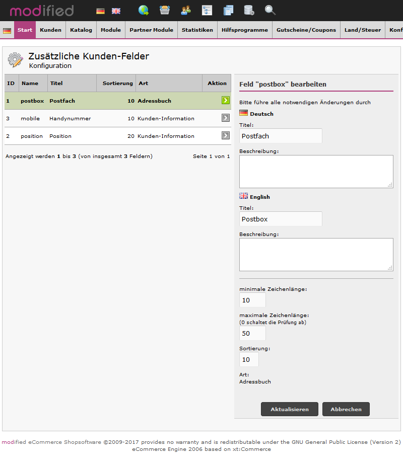Switch admin language to German flag

click(x=100, y=11)
